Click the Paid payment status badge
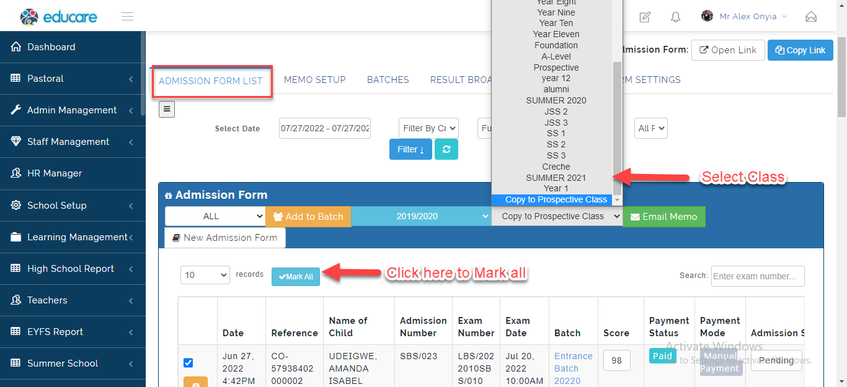Image resolution: width=847 pixels, height=387 pixels. click(x=662, y=356)
